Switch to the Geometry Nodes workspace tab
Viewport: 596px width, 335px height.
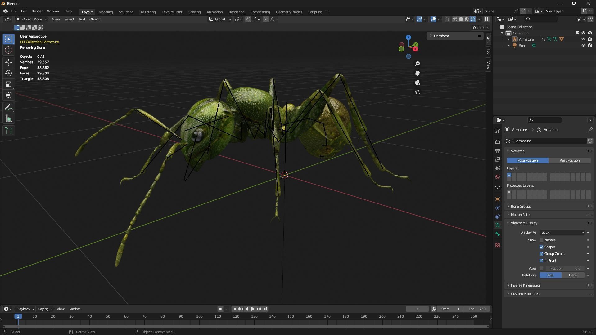click(289, 12)
